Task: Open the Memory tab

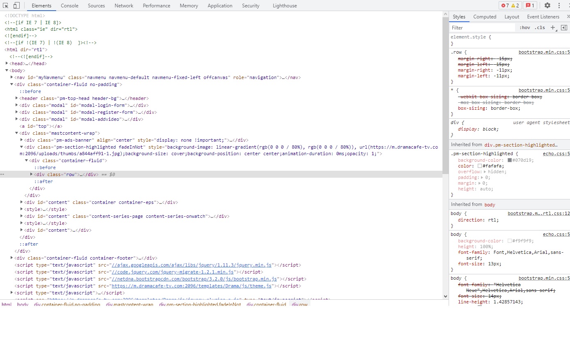Action: click(189, 5)
